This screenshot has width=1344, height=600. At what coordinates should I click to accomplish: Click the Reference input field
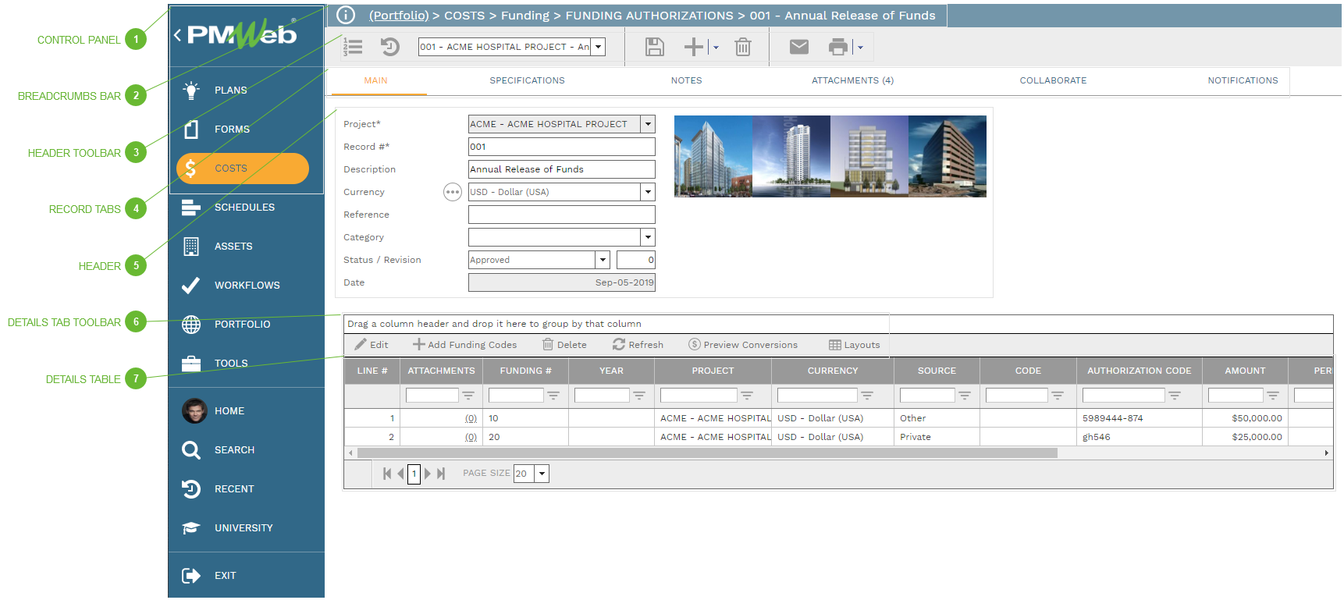(x=561, y=215)
